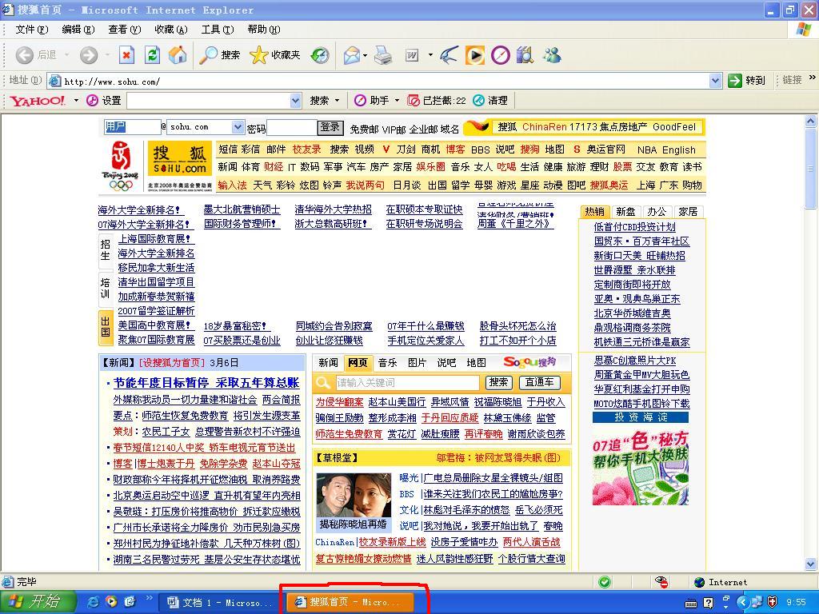Image resolution: width=819 pixels, height=614 pixels.
Task: Open the Messenger people icon
Action: pos(552,55)
